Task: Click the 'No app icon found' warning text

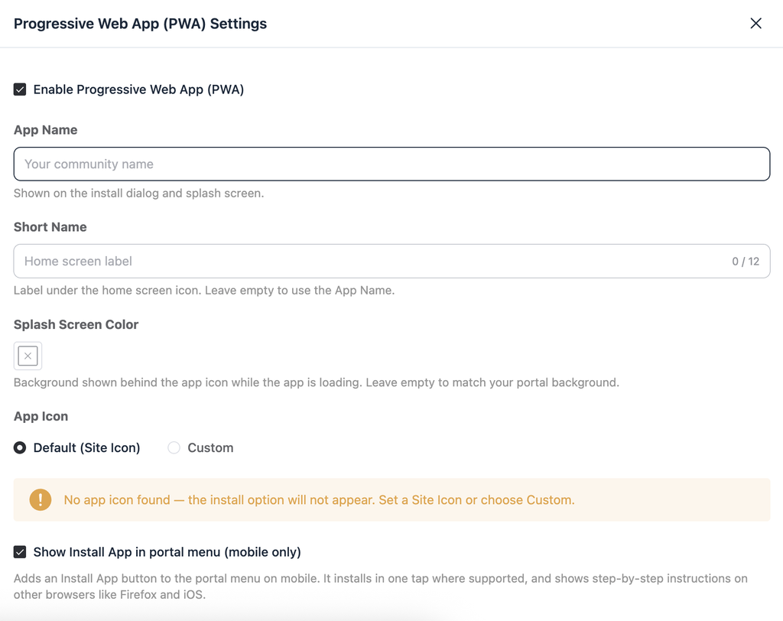Action: pos(319,500)
